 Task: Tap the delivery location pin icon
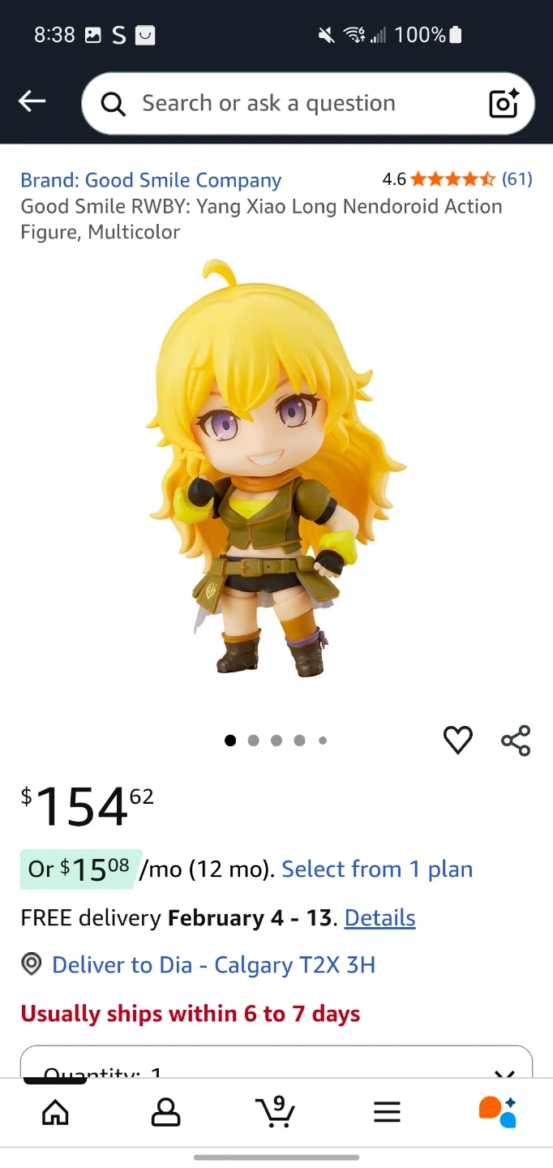click(31, 964)
